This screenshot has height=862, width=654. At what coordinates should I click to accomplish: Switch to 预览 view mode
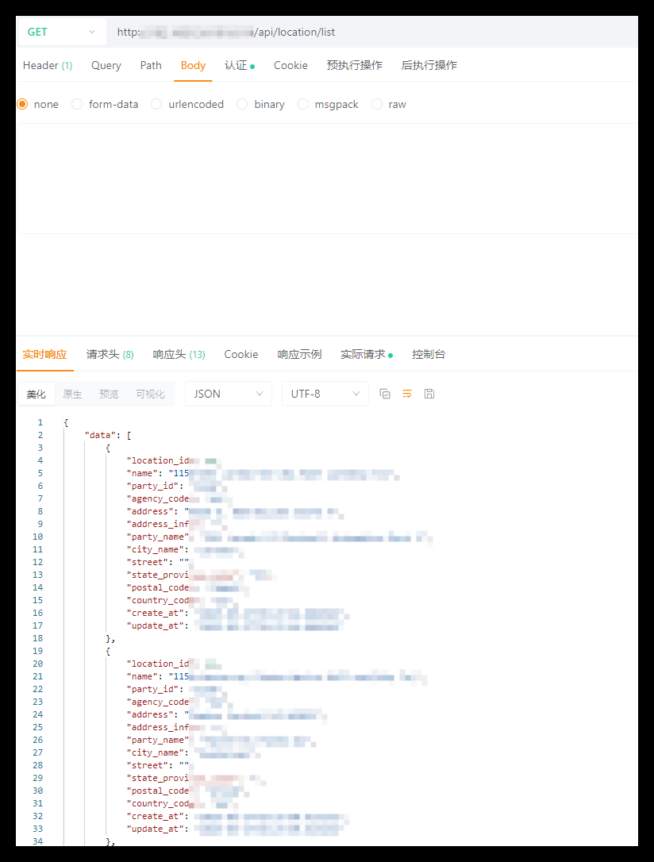click(109, 394)
